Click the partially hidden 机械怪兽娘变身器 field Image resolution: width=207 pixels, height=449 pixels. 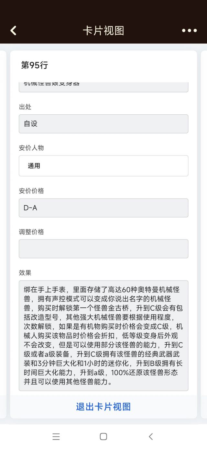pyautogui.click(x=103, y=87)
